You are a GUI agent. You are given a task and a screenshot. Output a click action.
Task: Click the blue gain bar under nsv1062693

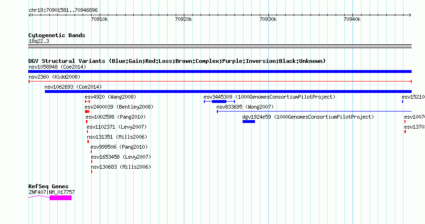(x=228, y=92)
